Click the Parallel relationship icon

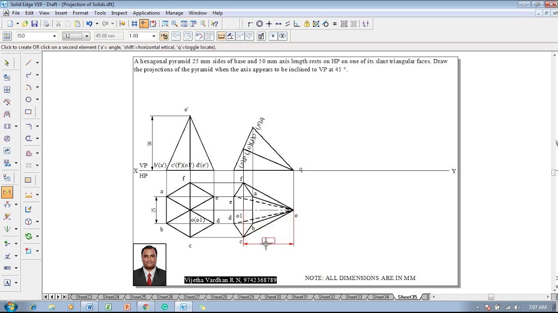[288, 24]
